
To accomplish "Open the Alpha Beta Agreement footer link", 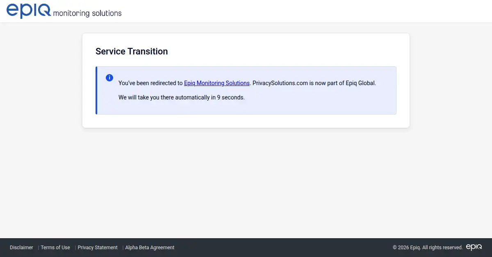I will 150,248.
